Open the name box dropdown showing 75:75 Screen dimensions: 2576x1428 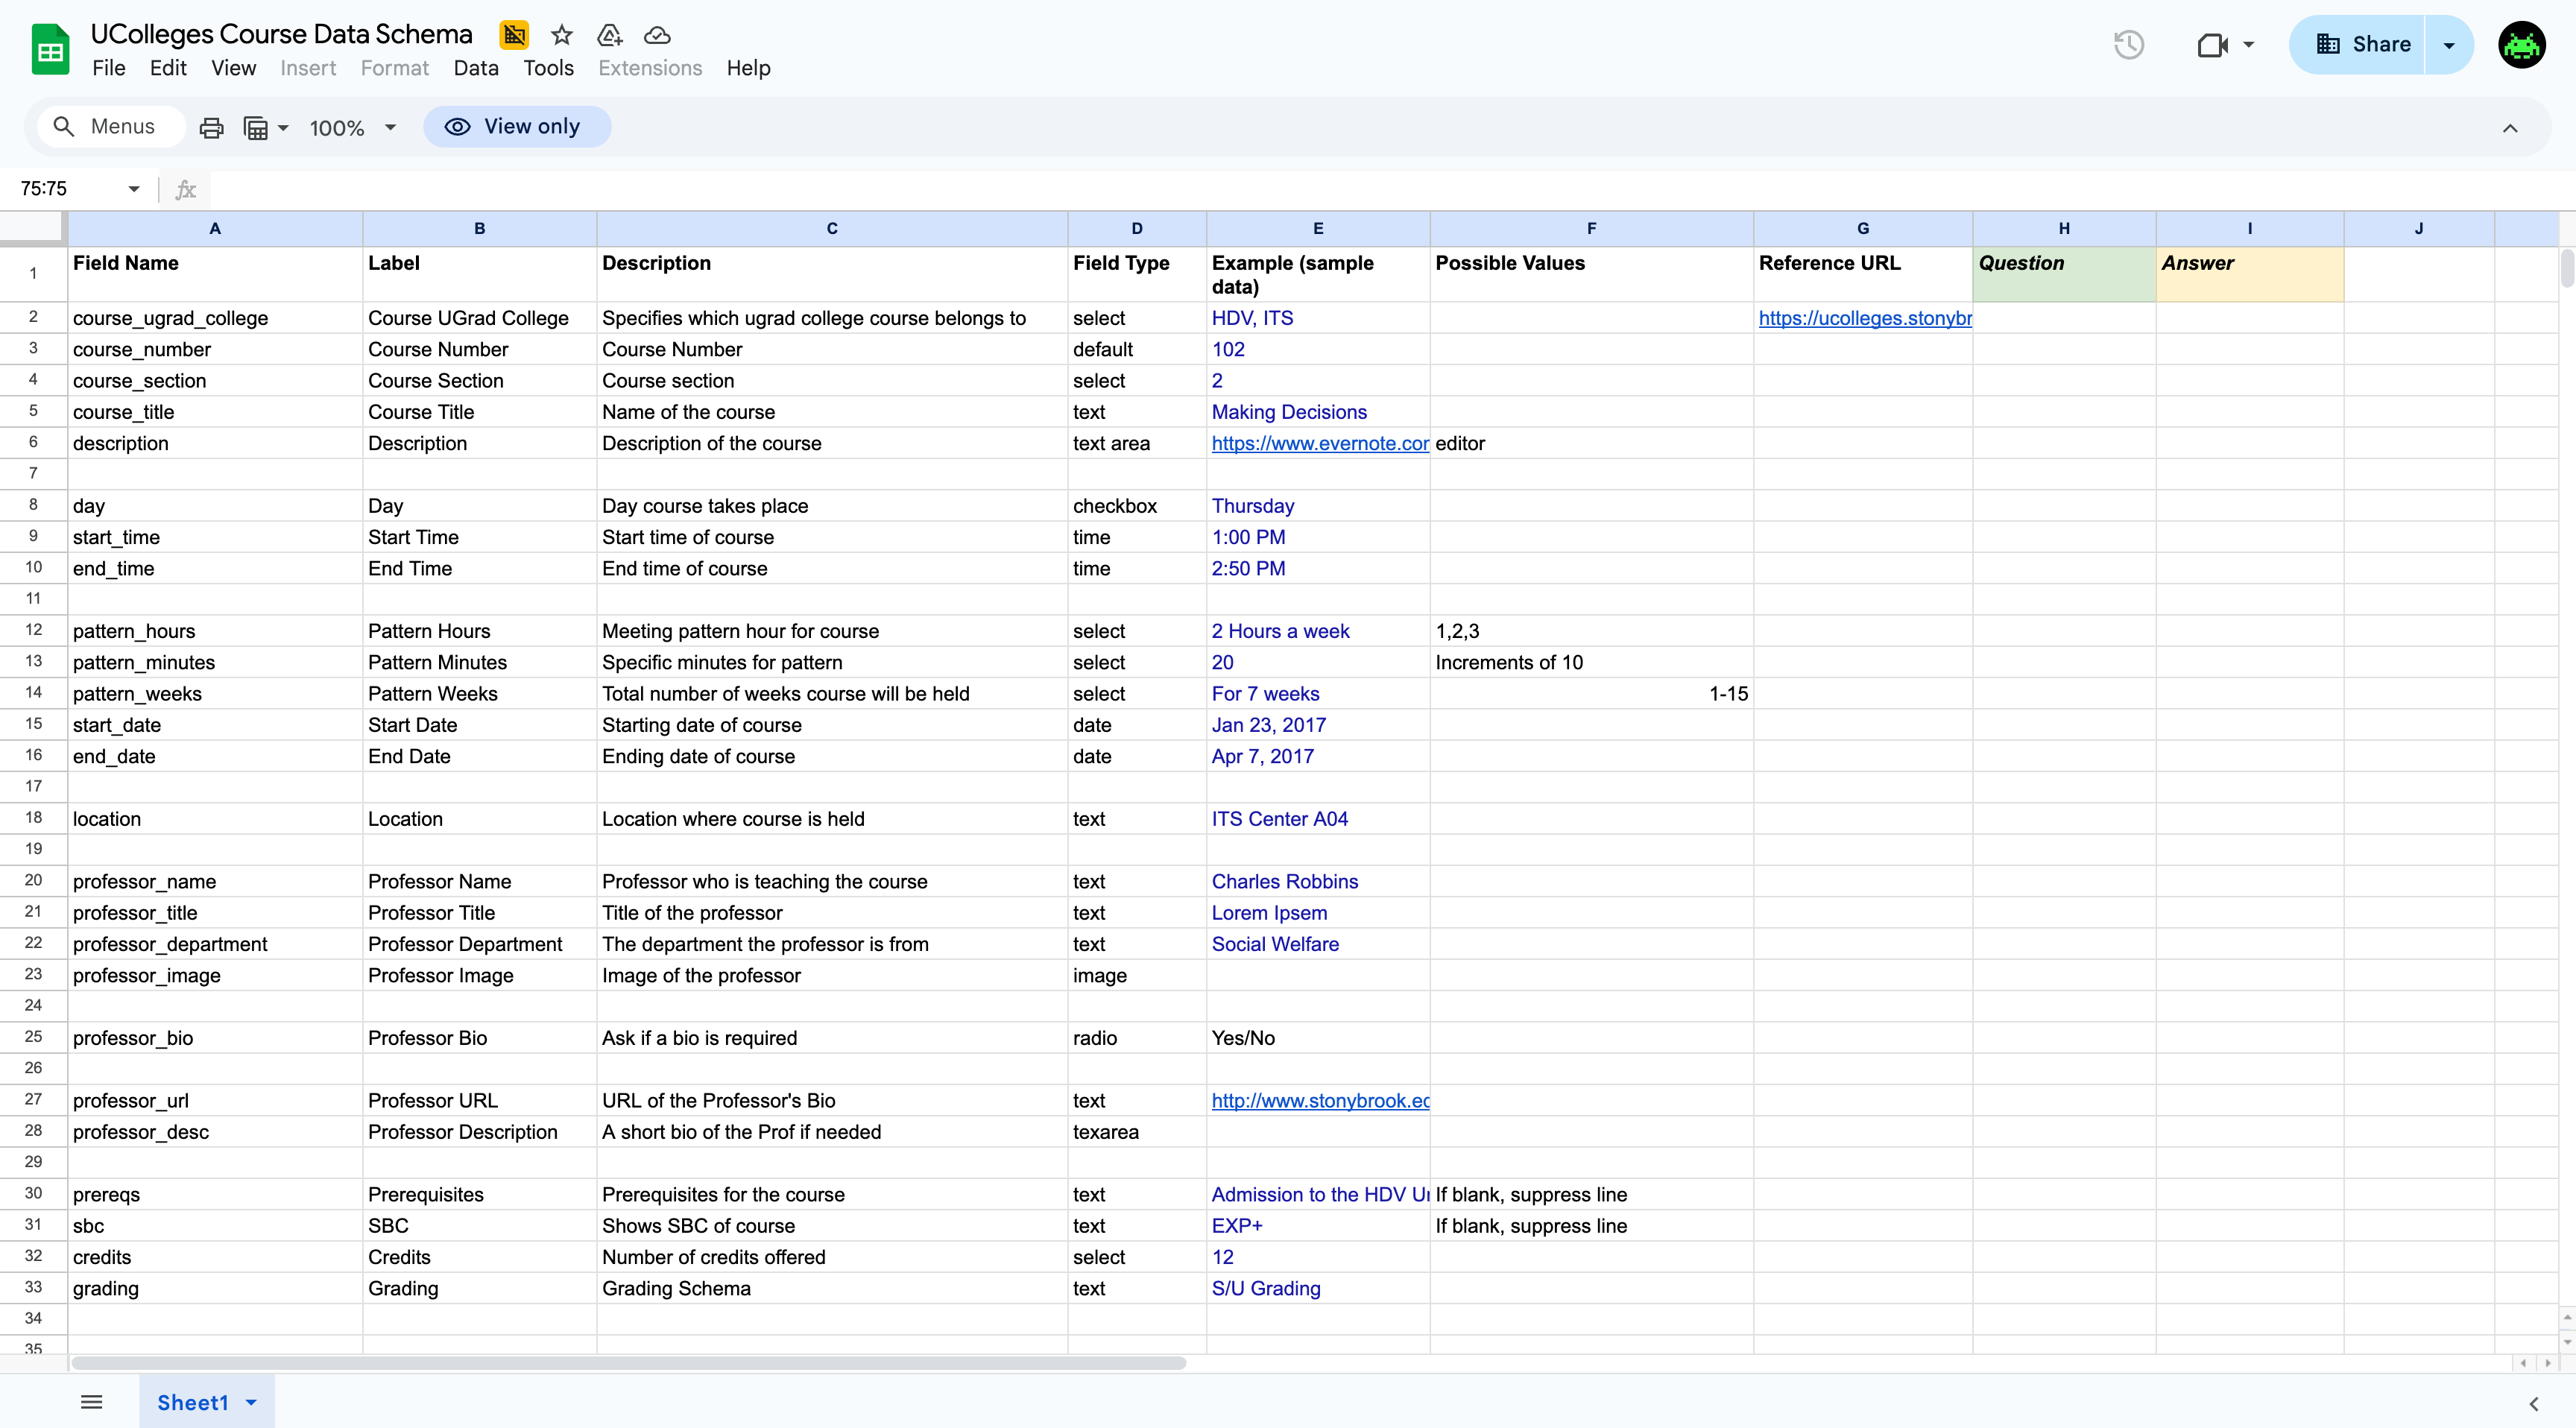133,189
